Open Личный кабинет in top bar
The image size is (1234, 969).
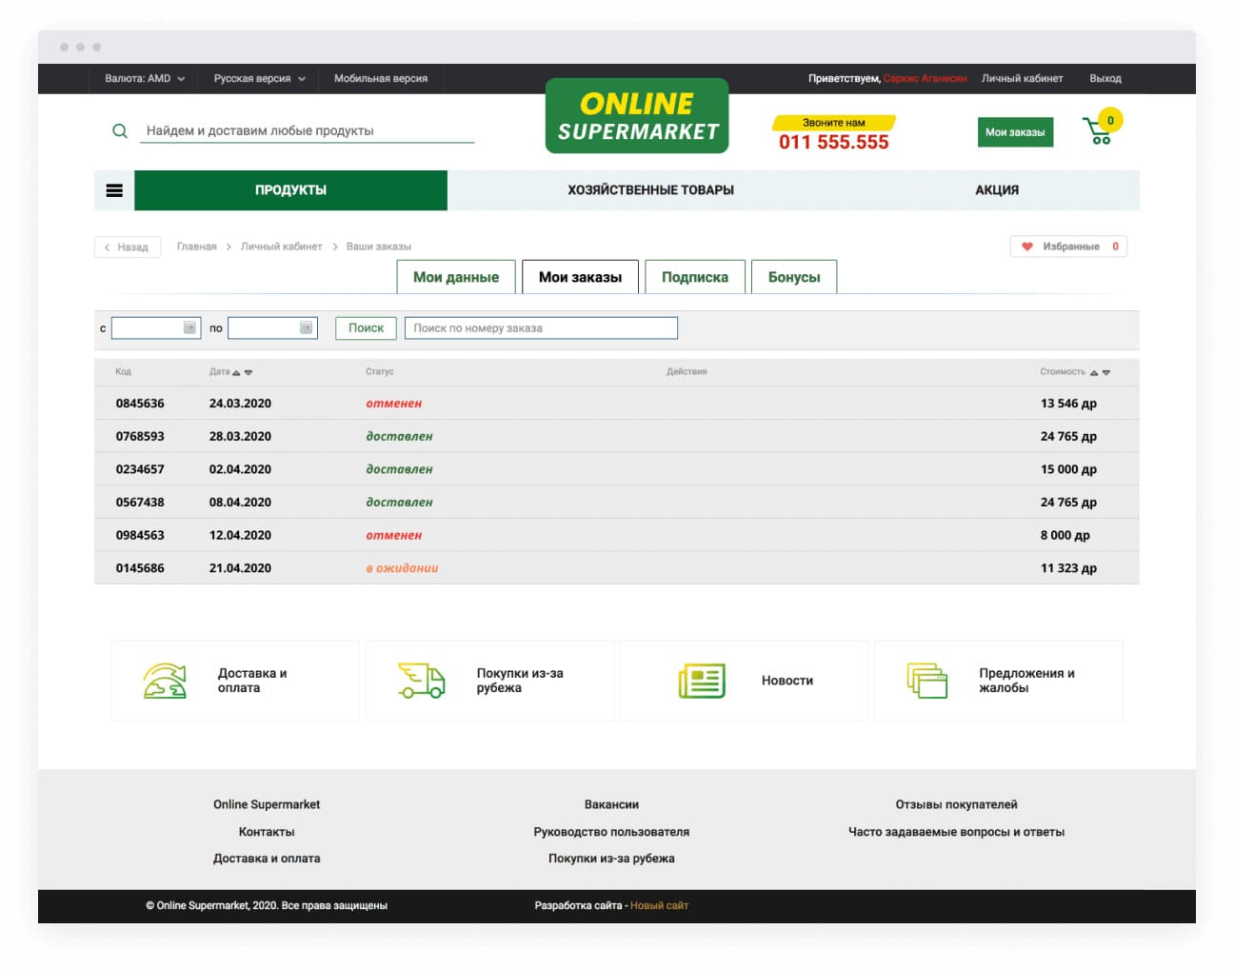1023,79
